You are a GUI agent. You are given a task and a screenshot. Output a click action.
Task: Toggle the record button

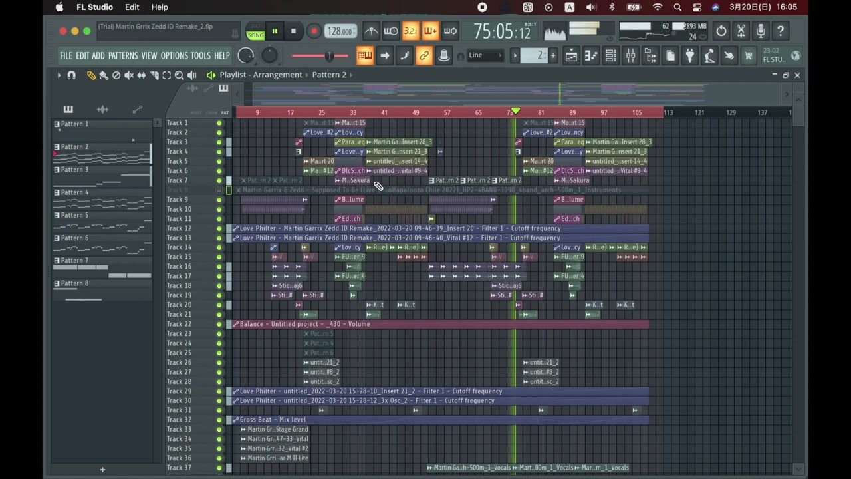pos(314,31)
